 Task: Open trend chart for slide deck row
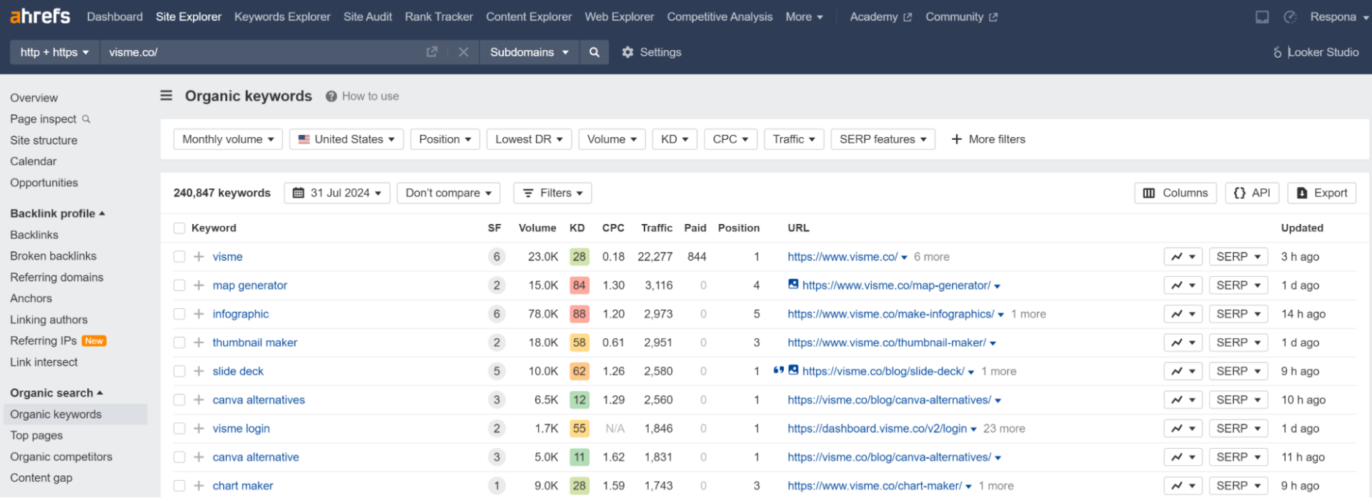(x=1183, y=371)
